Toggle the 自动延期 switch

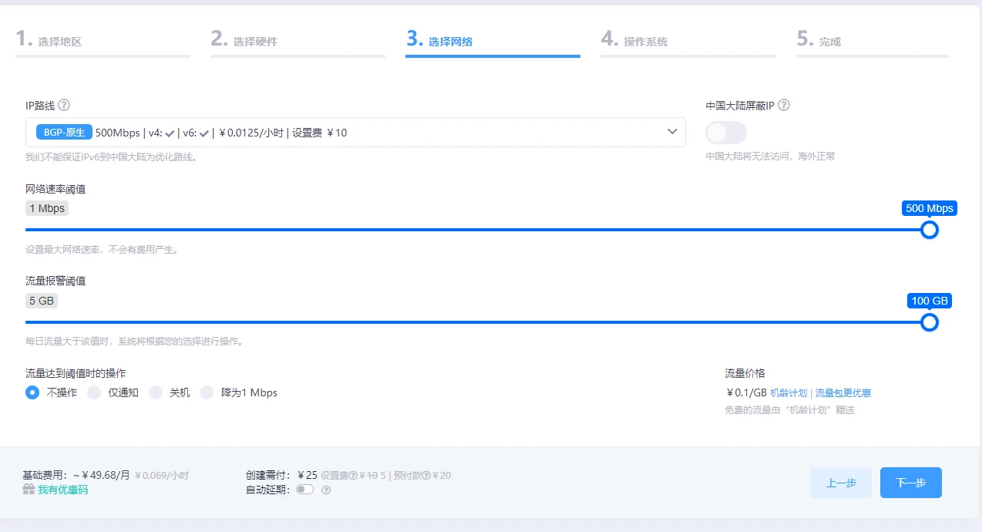click(304, 489)
